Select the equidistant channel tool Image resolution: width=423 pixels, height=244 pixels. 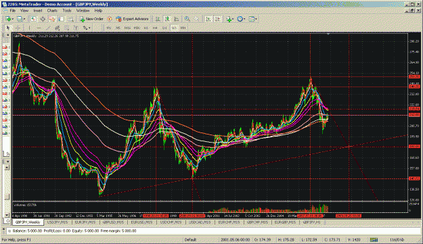tap(58, 28)
